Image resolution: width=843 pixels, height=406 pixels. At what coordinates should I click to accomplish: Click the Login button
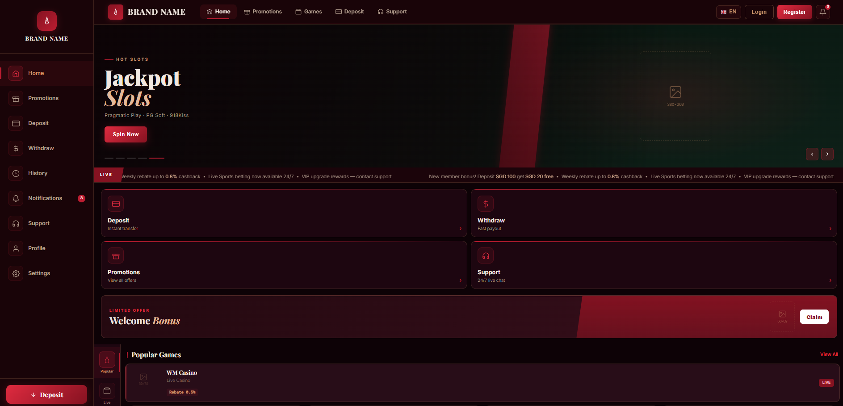[759, 12]
